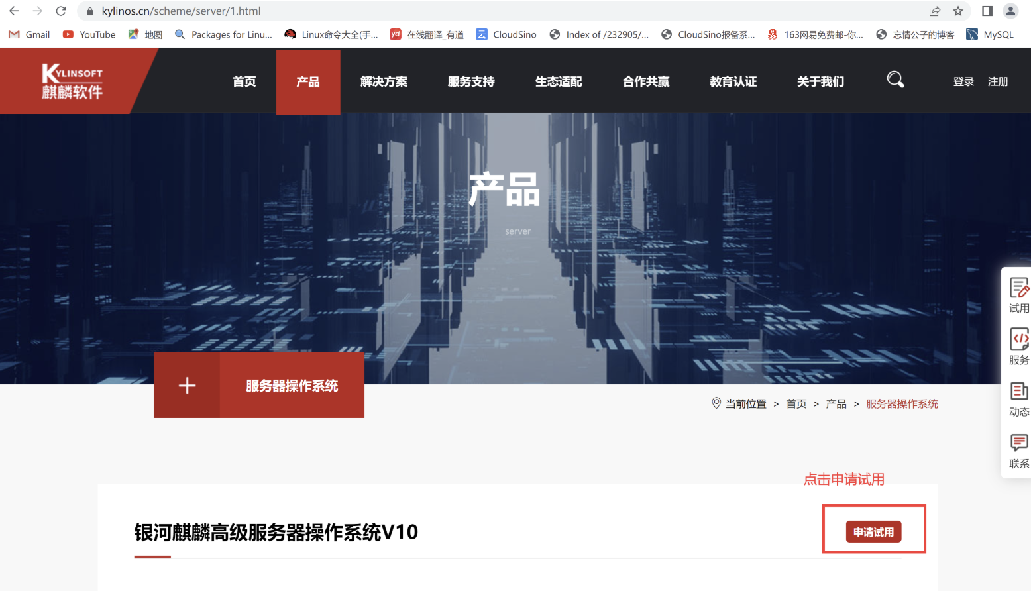
Task: Open the Packages for Linux bookmark
Action: [x=223, y=34]
